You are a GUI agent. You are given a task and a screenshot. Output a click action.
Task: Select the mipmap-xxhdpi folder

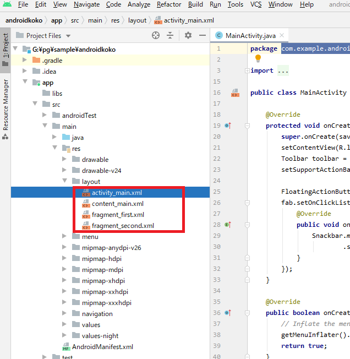[x=105, y=292]
